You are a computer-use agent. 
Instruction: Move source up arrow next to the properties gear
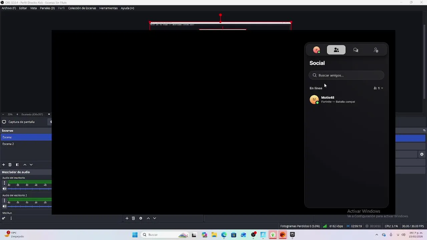point(148,218)
